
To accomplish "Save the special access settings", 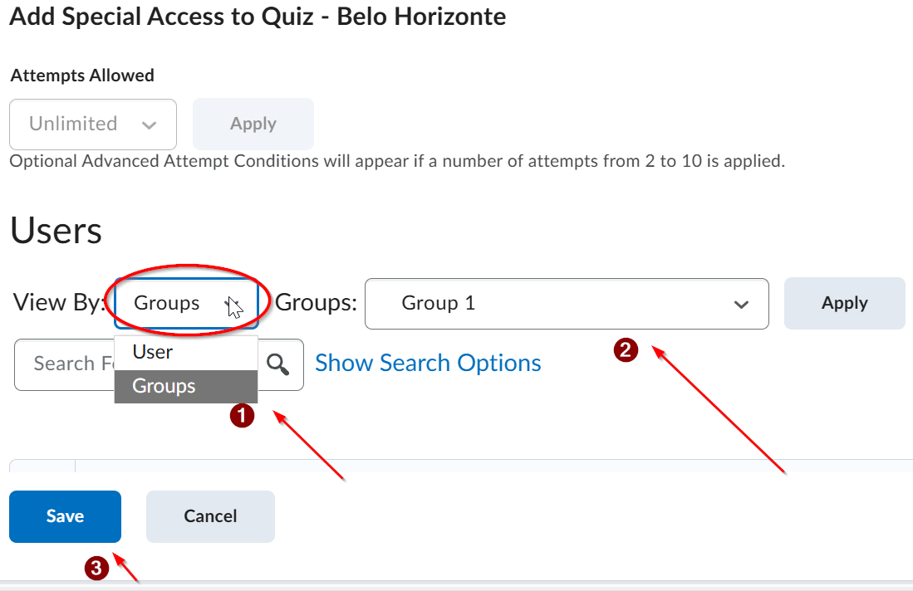I will 65,516.
